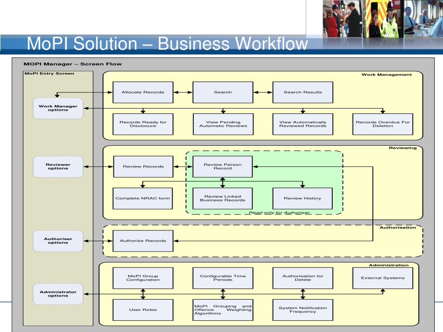
Task: Select the Reviewer options node
Action: coord(58,166)
